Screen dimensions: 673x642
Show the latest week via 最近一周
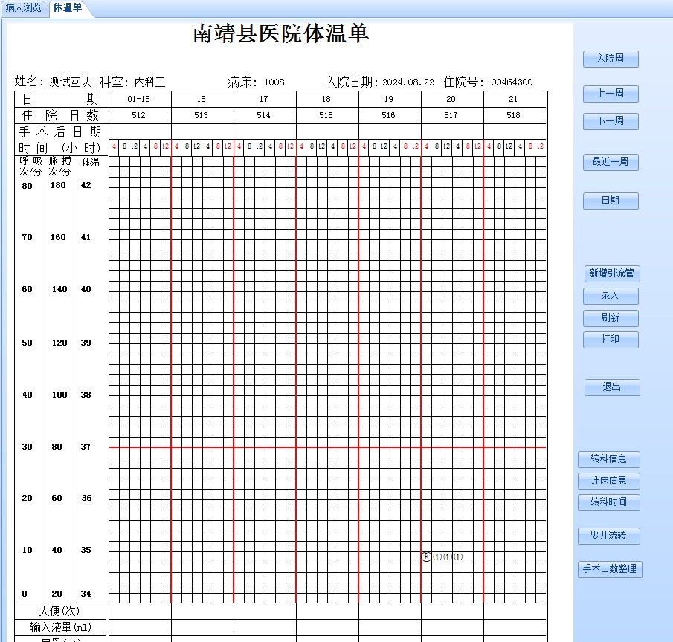click(611, 162)
